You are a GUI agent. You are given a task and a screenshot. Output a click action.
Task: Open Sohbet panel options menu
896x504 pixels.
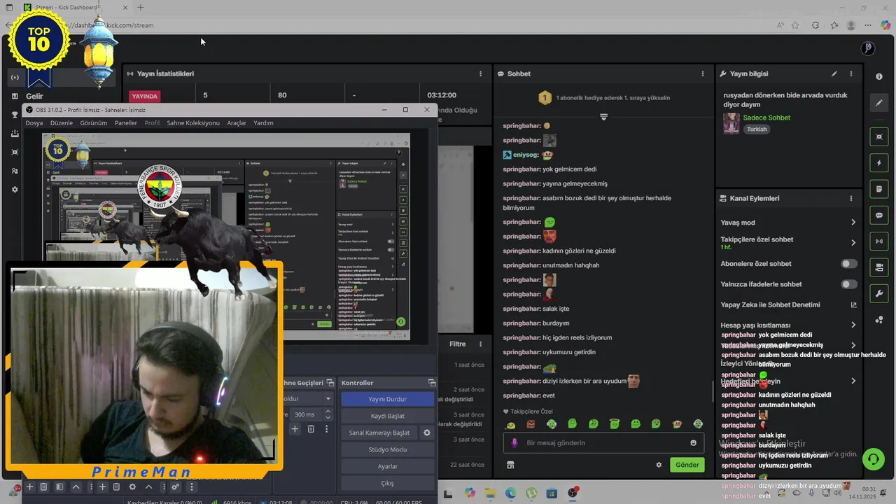pos(703,73)
